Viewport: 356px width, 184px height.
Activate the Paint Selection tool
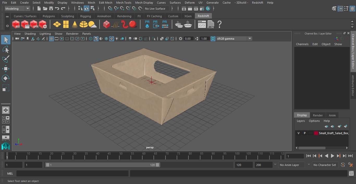tap(6, 59)
